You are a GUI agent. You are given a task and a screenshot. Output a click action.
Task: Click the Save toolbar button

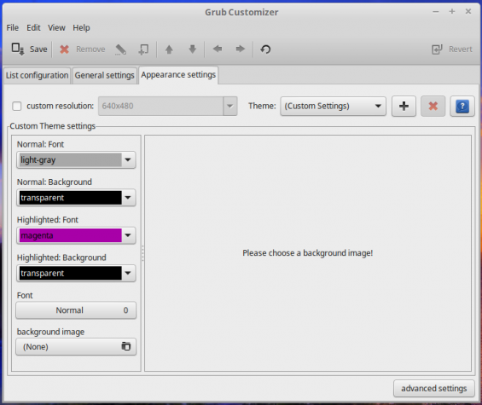tap(29, 49)
